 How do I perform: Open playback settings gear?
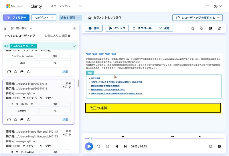coord(210,146)
